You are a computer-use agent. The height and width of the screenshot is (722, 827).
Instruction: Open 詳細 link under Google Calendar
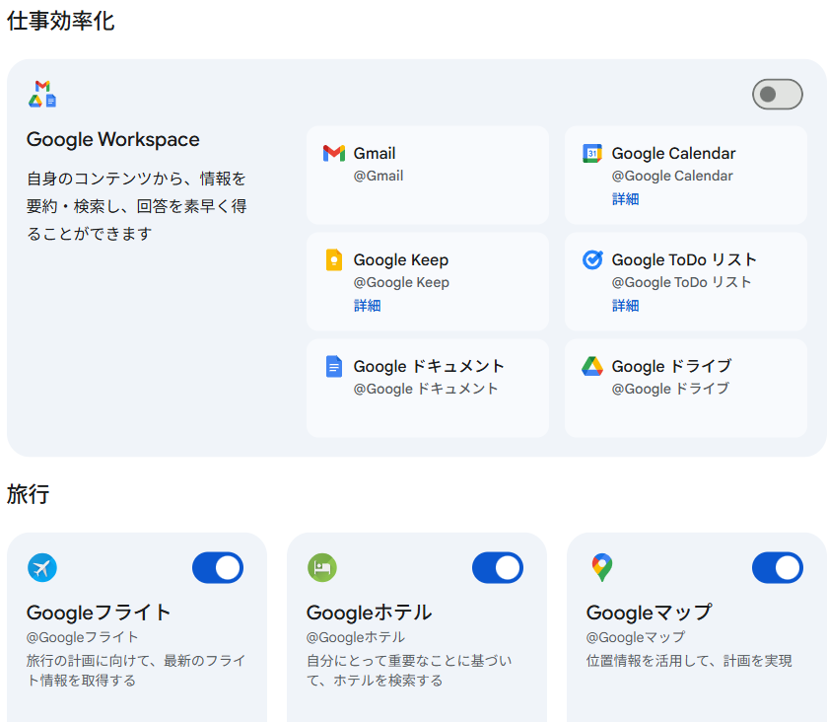tap(626, 199)
